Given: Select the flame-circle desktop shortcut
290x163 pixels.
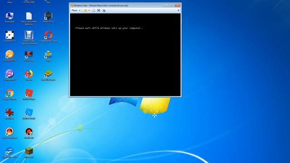Looking at the screenshot, I should (x=10, y=133).
